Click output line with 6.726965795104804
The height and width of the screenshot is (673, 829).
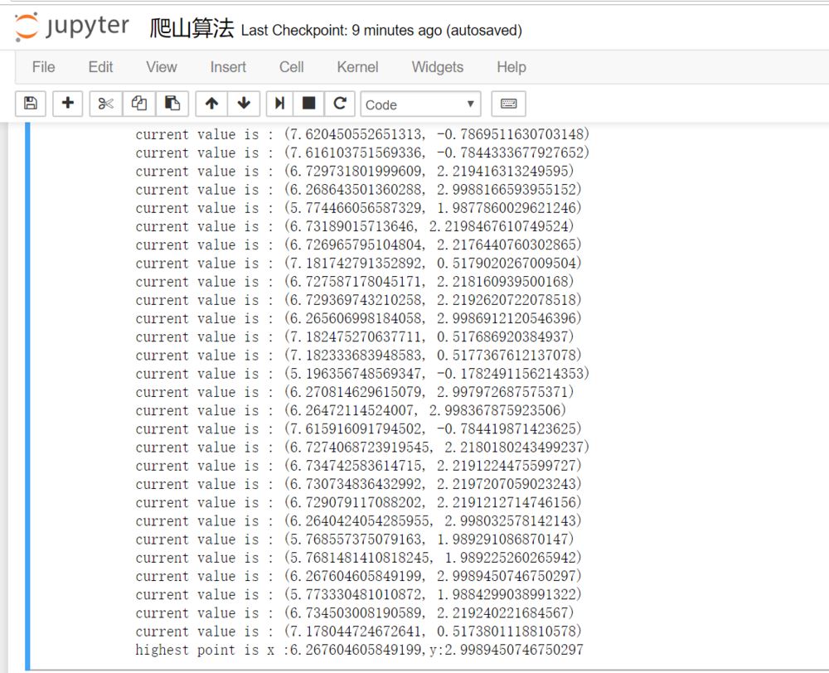(358, 245)
